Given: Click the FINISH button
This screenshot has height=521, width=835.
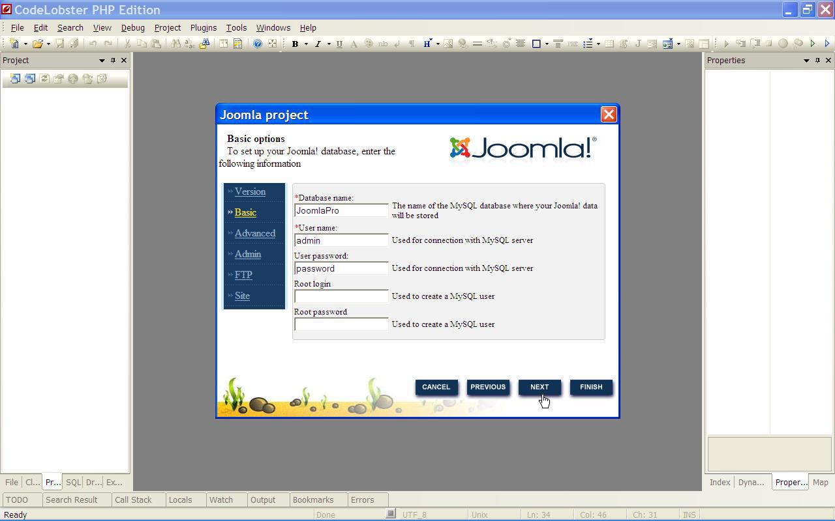Looking at the screenshot, I should (591, 387).
